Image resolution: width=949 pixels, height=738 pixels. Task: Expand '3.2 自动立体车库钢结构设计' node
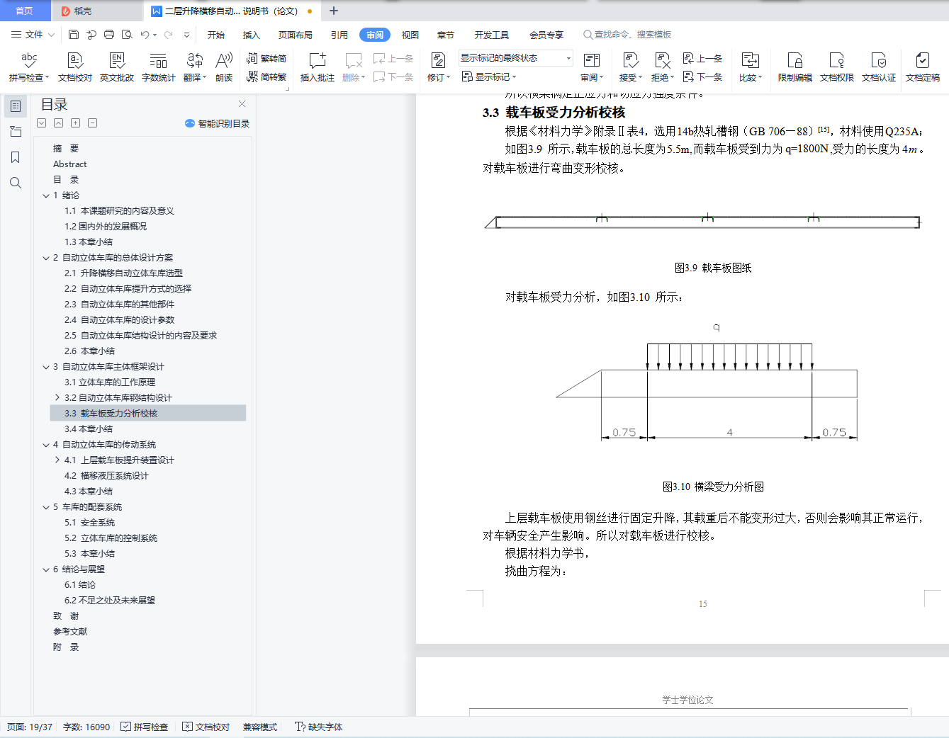(x=57, y=398)
